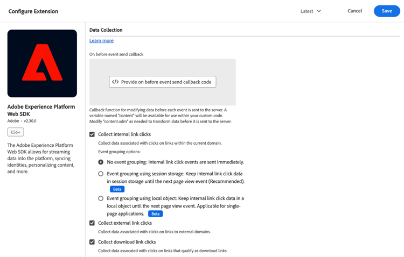Image resolution: width=404 pixels, height=257 pixels.
Task: Click the Adobe logo extension icon
Action: pos(42,63)
